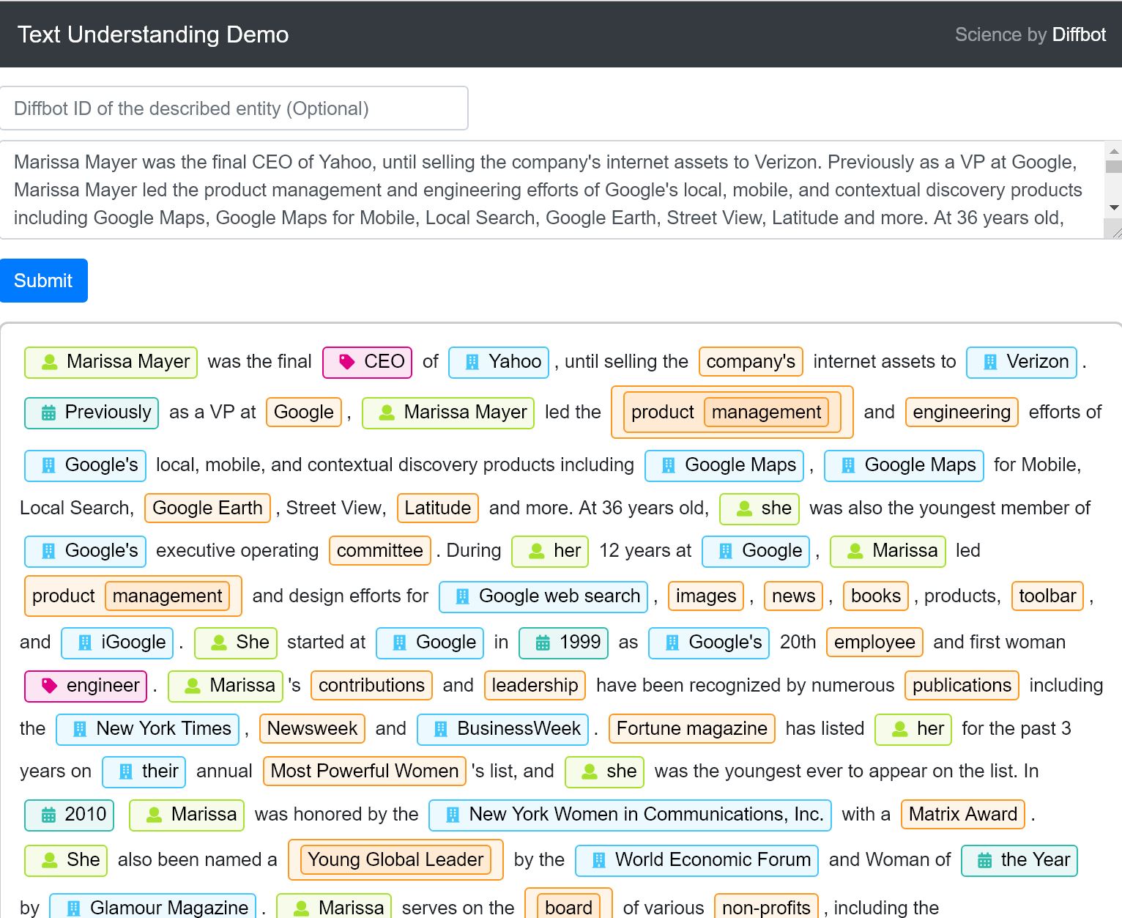Click the building icon next to World Economic Forum
Image resolution: width=1122 pixels, height=918 pixels.
coord(598,860)
